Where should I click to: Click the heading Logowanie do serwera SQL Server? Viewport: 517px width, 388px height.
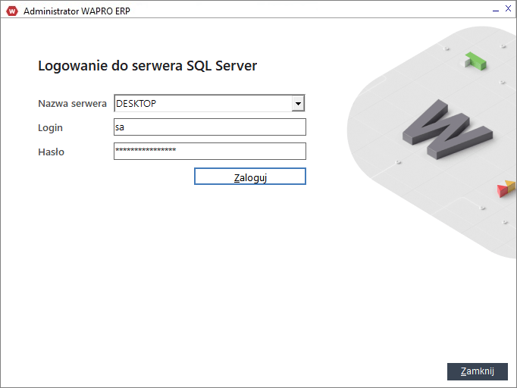click(x=147, y=66)
